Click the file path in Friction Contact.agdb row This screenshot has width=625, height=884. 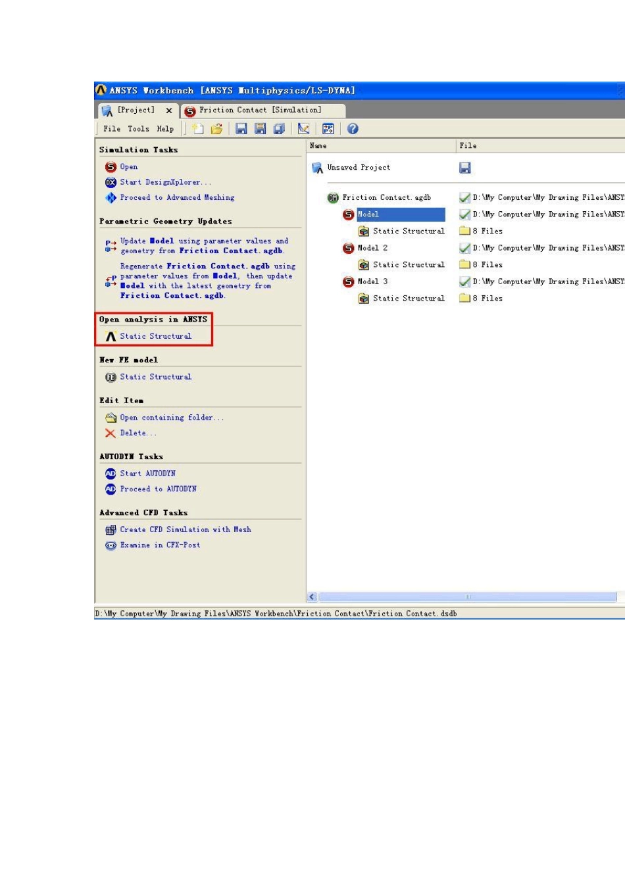coord(549,197)
